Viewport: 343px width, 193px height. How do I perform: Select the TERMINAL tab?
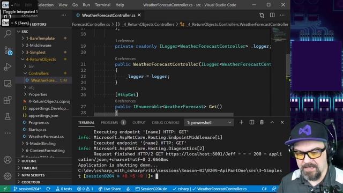86,123
